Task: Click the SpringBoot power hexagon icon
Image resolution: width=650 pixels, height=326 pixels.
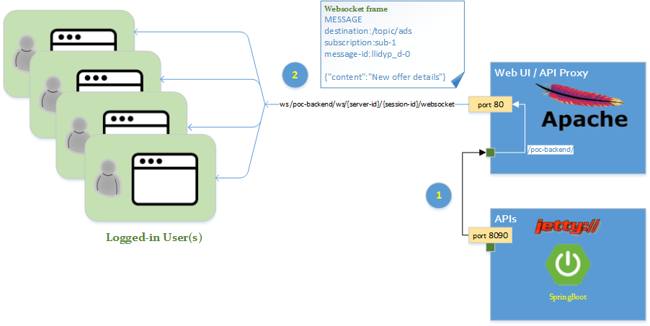Action: [x=568, y=265]
